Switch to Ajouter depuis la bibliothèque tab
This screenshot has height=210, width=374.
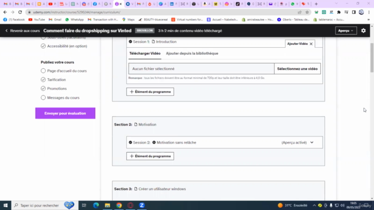(192, 53)
